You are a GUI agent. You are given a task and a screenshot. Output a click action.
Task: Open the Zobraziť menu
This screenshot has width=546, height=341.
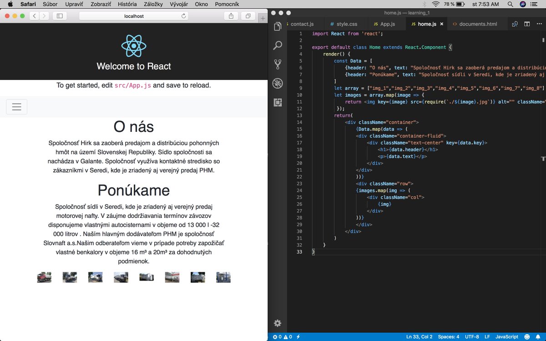click(101, 4)
